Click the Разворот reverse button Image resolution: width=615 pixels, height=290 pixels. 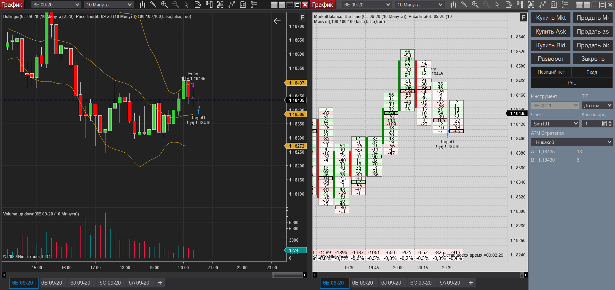click(551, 59)
